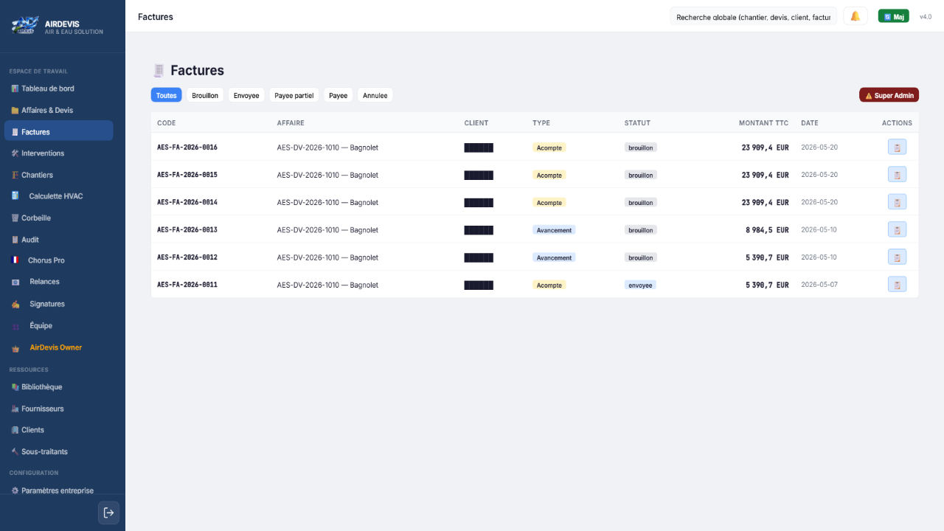Open Affaires & Devis section
Image resolution: width=944 pixels, height=531 pixels.
(58, 110)
